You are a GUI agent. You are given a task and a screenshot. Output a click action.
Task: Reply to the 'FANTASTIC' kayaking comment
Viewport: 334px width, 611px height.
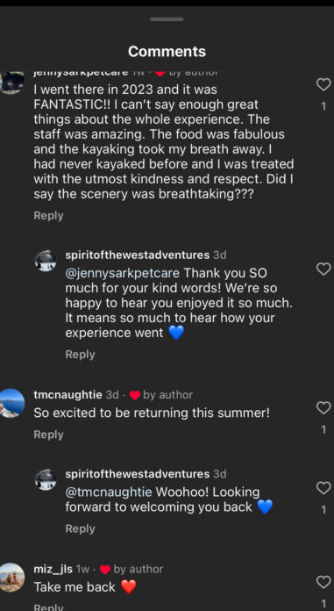[49, 215]
